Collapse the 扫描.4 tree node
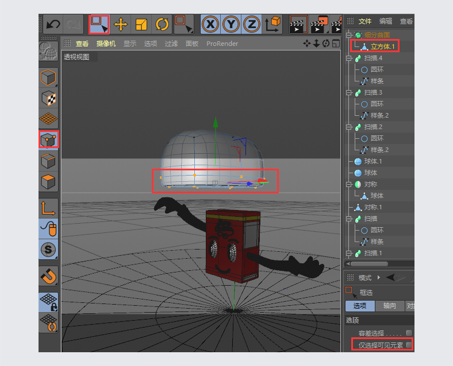The image size is (453, 366). point(349,58)
